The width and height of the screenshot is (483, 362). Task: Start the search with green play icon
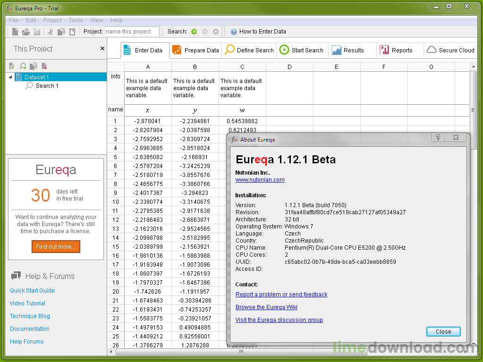coord(194,32)
